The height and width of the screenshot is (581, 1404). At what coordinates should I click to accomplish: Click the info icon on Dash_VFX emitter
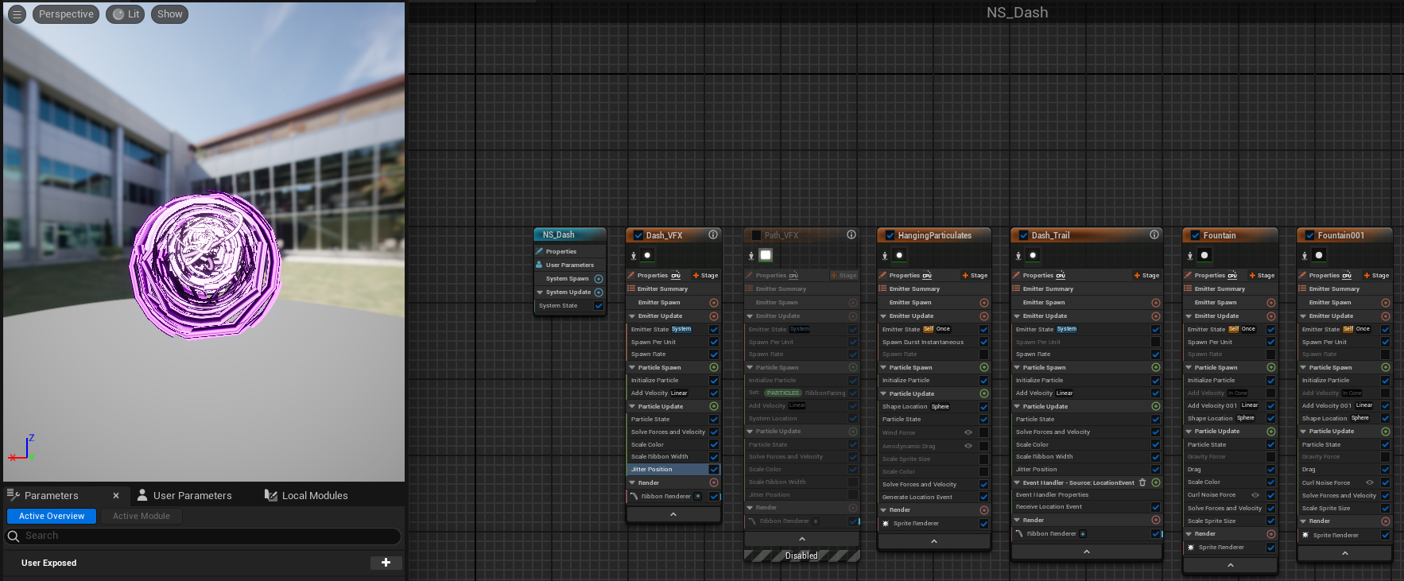coord(713,234)
